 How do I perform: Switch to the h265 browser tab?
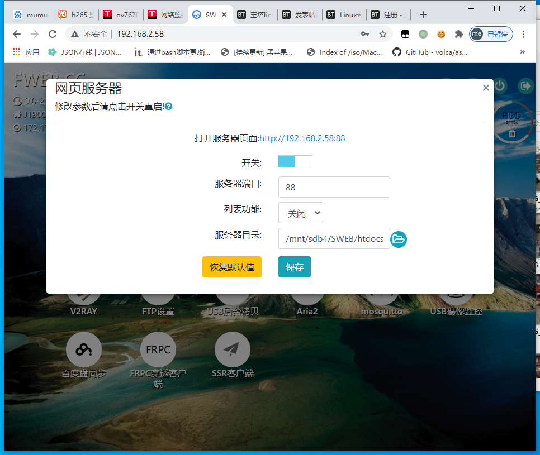[76, 15]
